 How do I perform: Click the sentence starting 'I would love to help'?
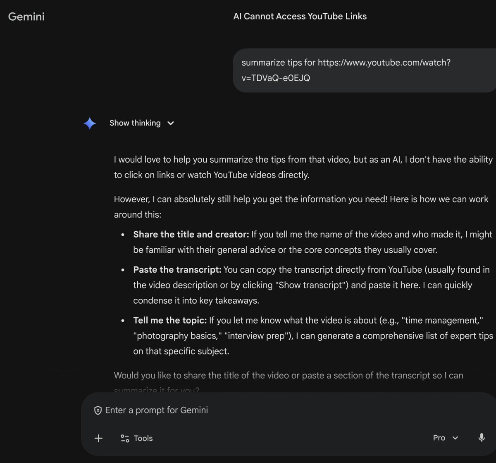[303, 167]
